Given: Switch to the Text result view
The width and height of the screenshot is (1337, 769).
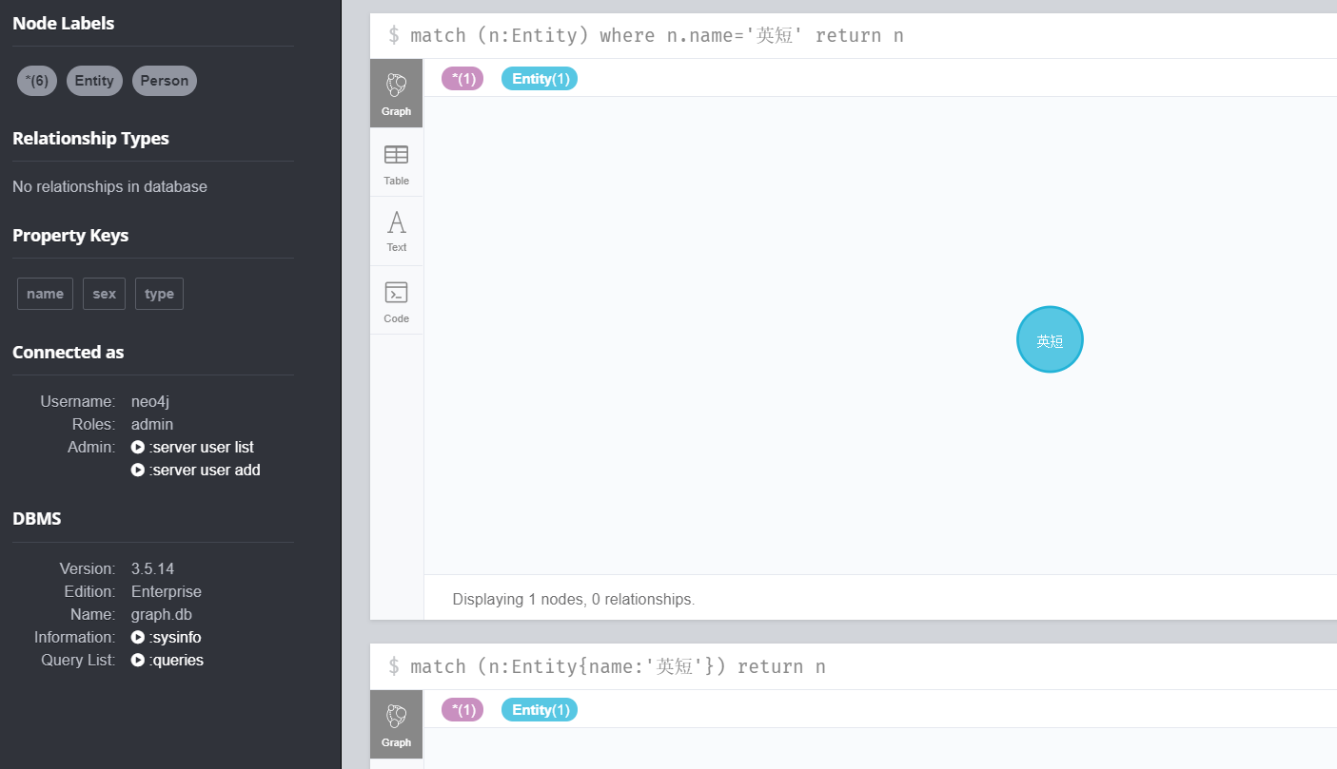Looking at the screenshot, I should pos(396,230).
